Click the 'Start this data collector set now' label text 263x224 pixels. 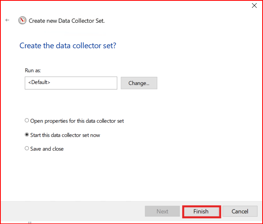[65, 135]
